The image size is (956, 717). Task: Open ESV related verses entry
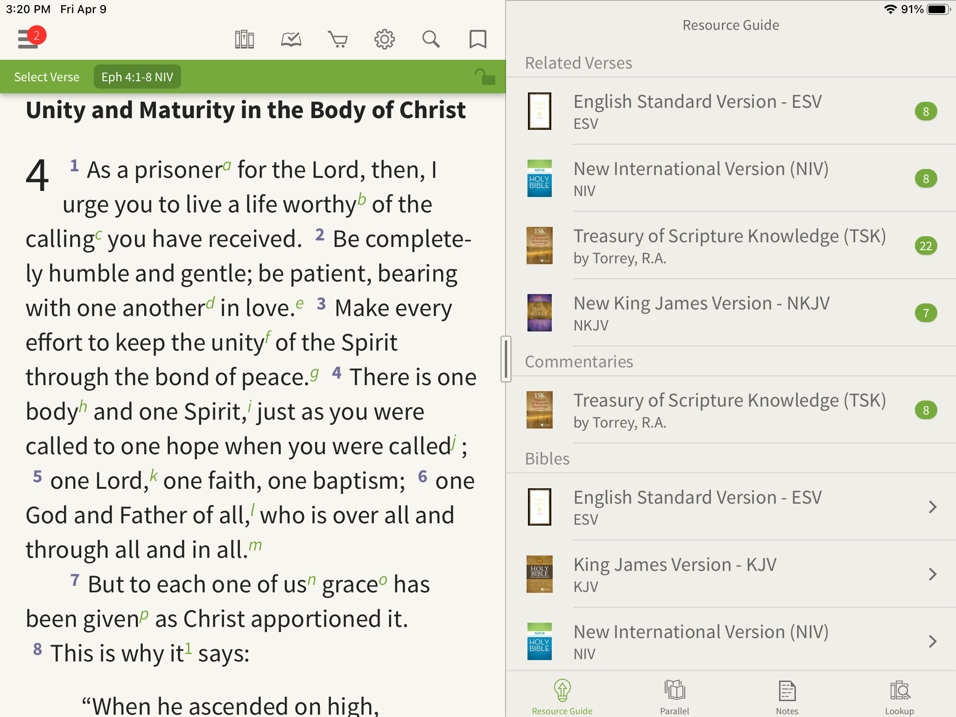coord(731,111)
